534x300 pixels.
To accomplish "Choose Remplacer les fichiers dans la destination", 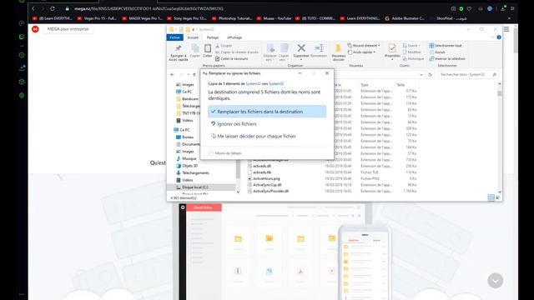I will [x=267, y=111].
